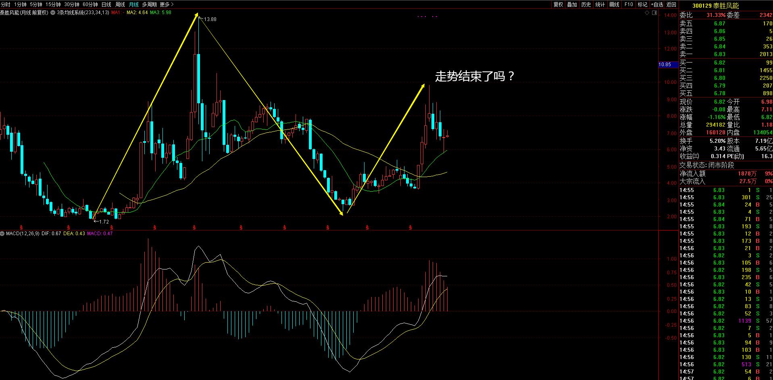Click the diamond icon above the price axis
773x380 pixels.
coord(647,13)
